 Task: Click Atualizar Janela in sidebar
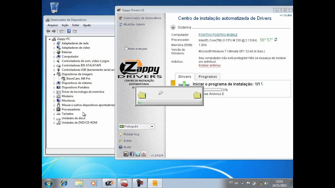point(134,24)
